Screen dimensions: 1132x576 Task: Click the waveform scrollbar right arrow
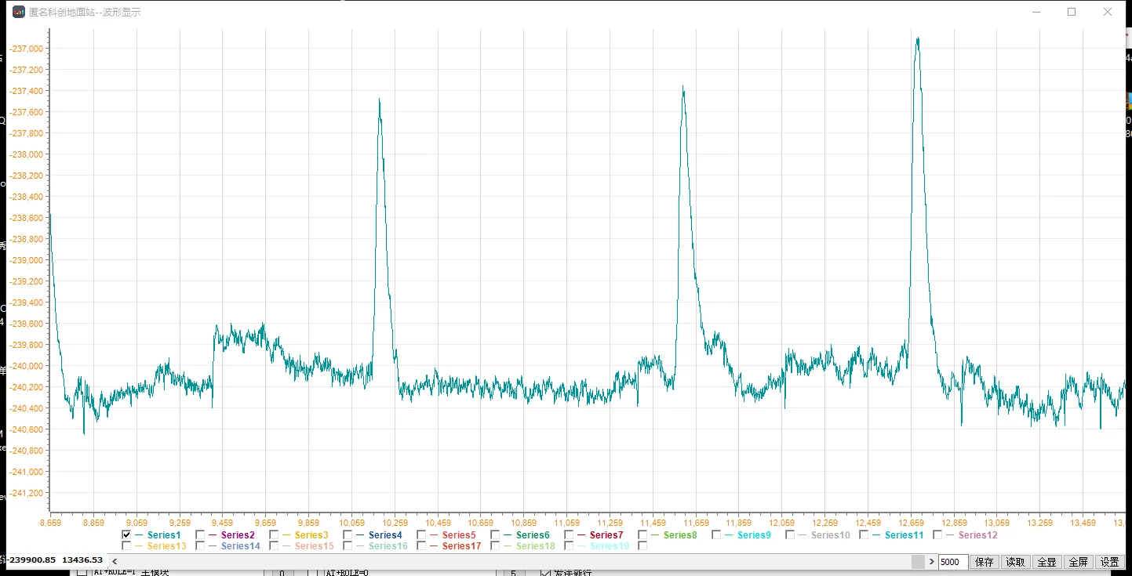(932, 562)
